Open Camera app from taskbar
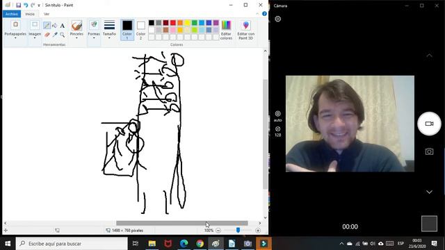The height and width of the screenshot is (250, 445). (x=248, y=244)
